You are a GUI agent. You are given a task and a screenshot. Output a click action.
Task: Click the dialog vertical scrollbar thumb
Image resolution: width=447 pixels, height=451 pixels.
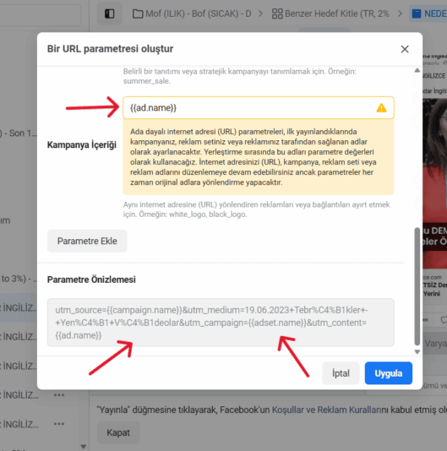point(417,286)
